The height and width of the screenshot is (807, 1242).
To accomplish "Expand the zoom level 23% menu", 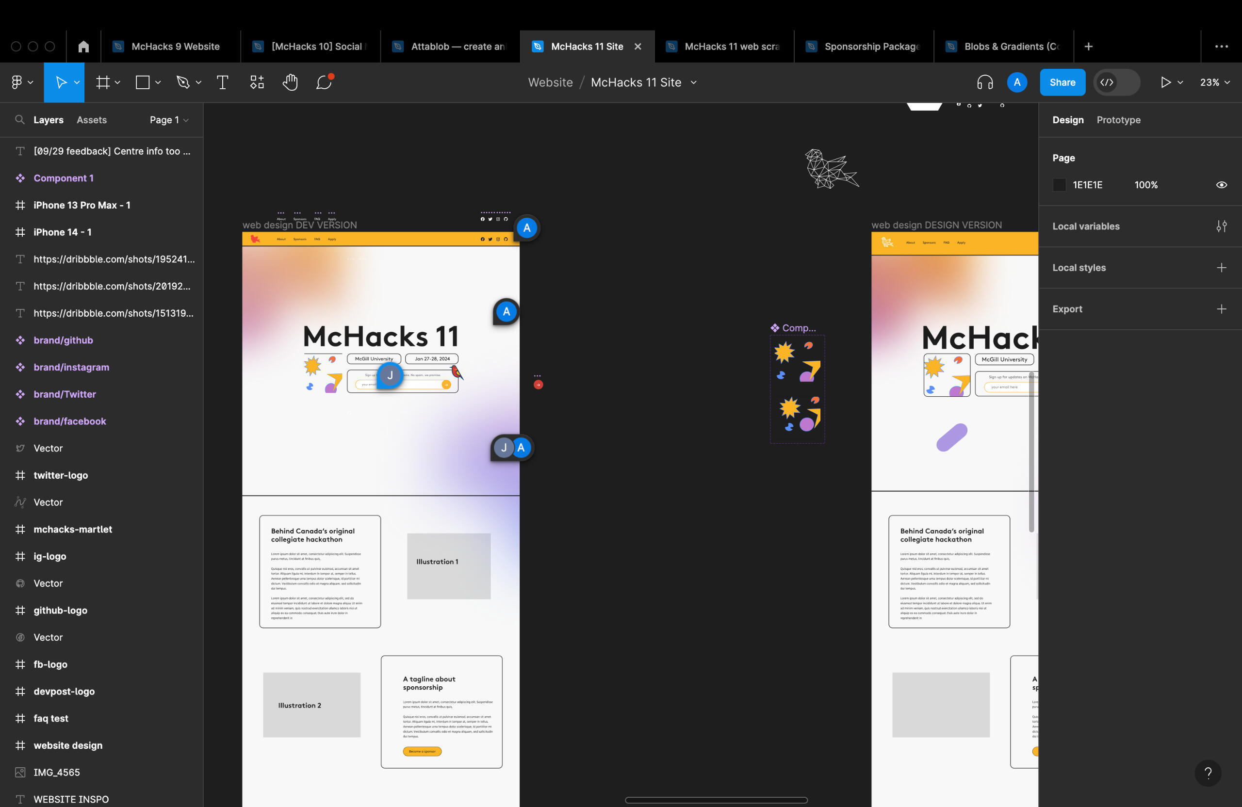I will [x=1214, y=82].
